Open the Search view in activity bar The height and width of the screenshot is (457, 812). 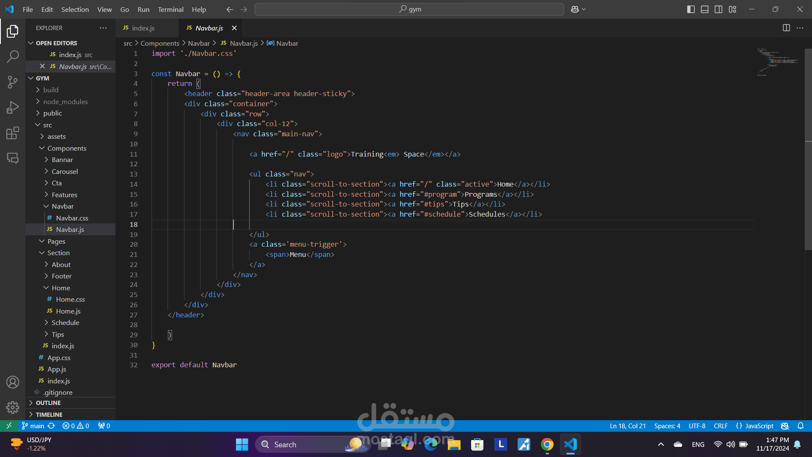(x=13, y=56)
